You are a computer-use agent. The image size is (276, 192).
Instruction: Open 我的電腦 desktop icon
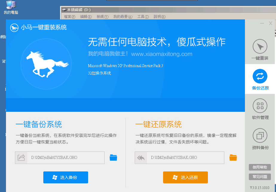pos(11,7)
